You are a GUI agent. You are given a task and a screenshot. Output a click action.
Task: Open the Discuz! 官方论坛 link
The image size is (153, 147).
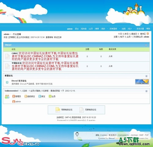click(x=19, y=81)
